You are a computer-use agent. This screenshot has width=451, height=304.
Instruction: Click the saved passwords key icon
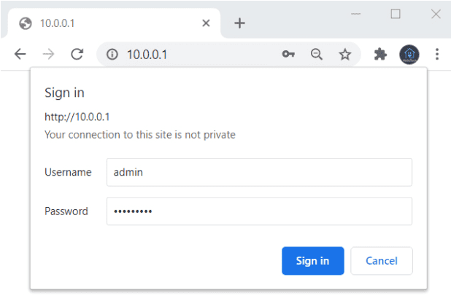[288, 54]
